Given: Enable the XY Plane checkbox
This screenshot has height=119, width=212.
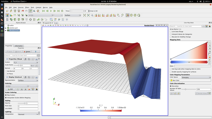Looking at the screenshot, I should point(6,74).
